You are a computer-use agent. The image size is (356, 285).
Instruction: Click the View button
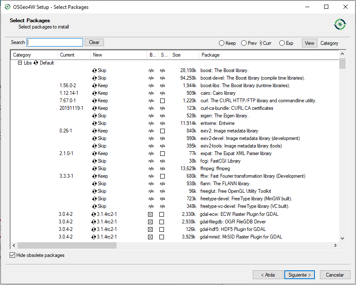pos(309,43)
